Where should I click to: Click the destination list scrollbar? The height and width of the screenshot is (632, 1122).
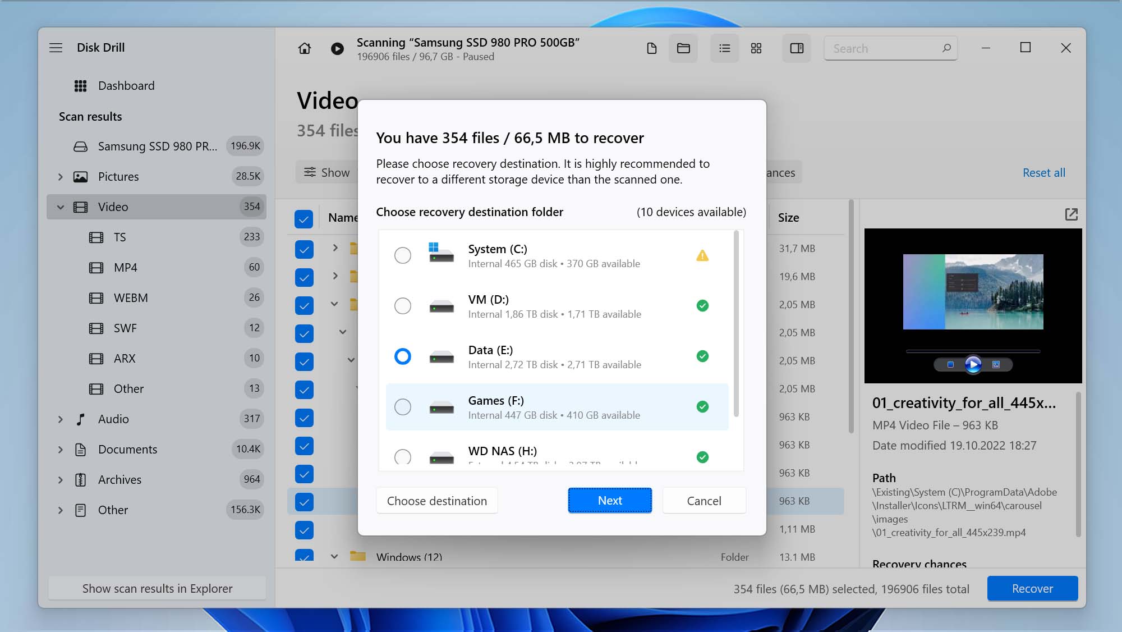(x=736, y=324)
